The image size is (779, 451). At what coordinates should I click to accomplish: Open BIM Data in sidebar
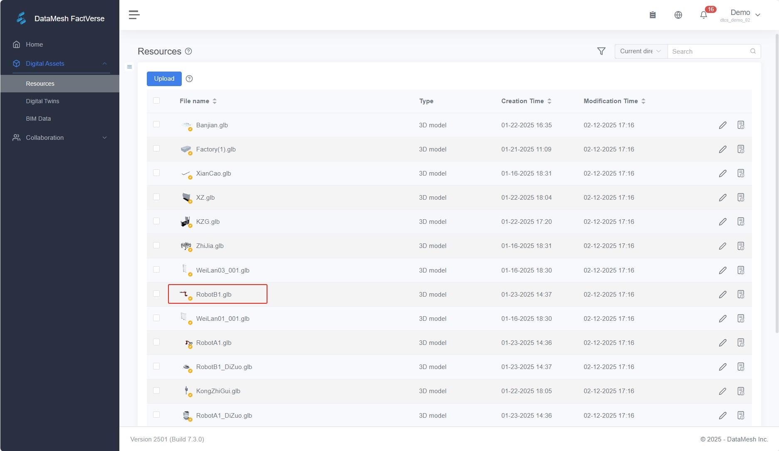point(38,119)
